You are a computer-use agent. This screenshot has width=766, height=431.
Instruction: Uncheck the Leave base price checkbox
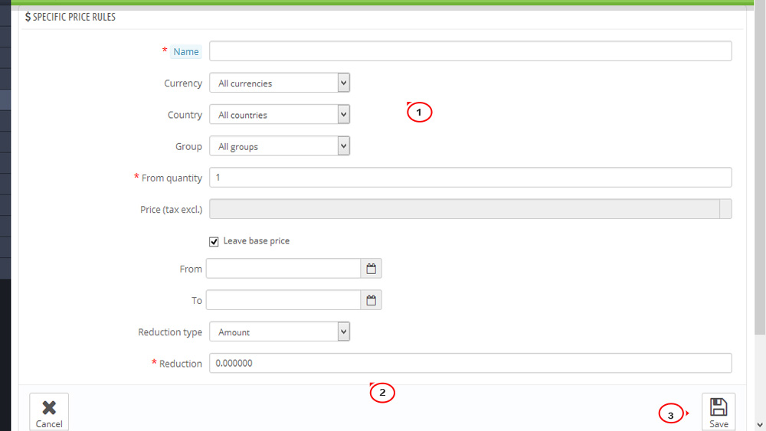(x=214, y=242)
